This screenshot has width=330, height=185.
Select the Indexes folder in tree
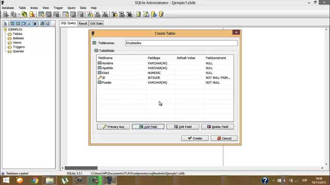[x=18, y=38]
